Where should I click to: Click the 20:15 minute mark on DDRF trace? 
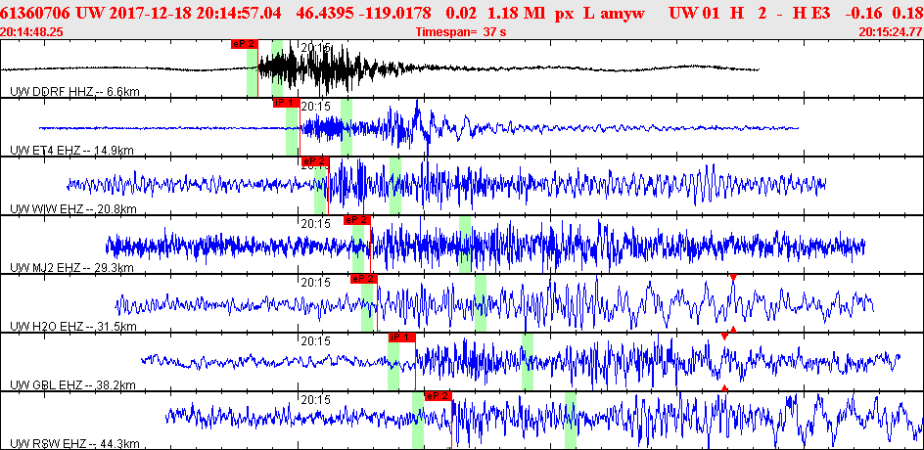[315, 48]
